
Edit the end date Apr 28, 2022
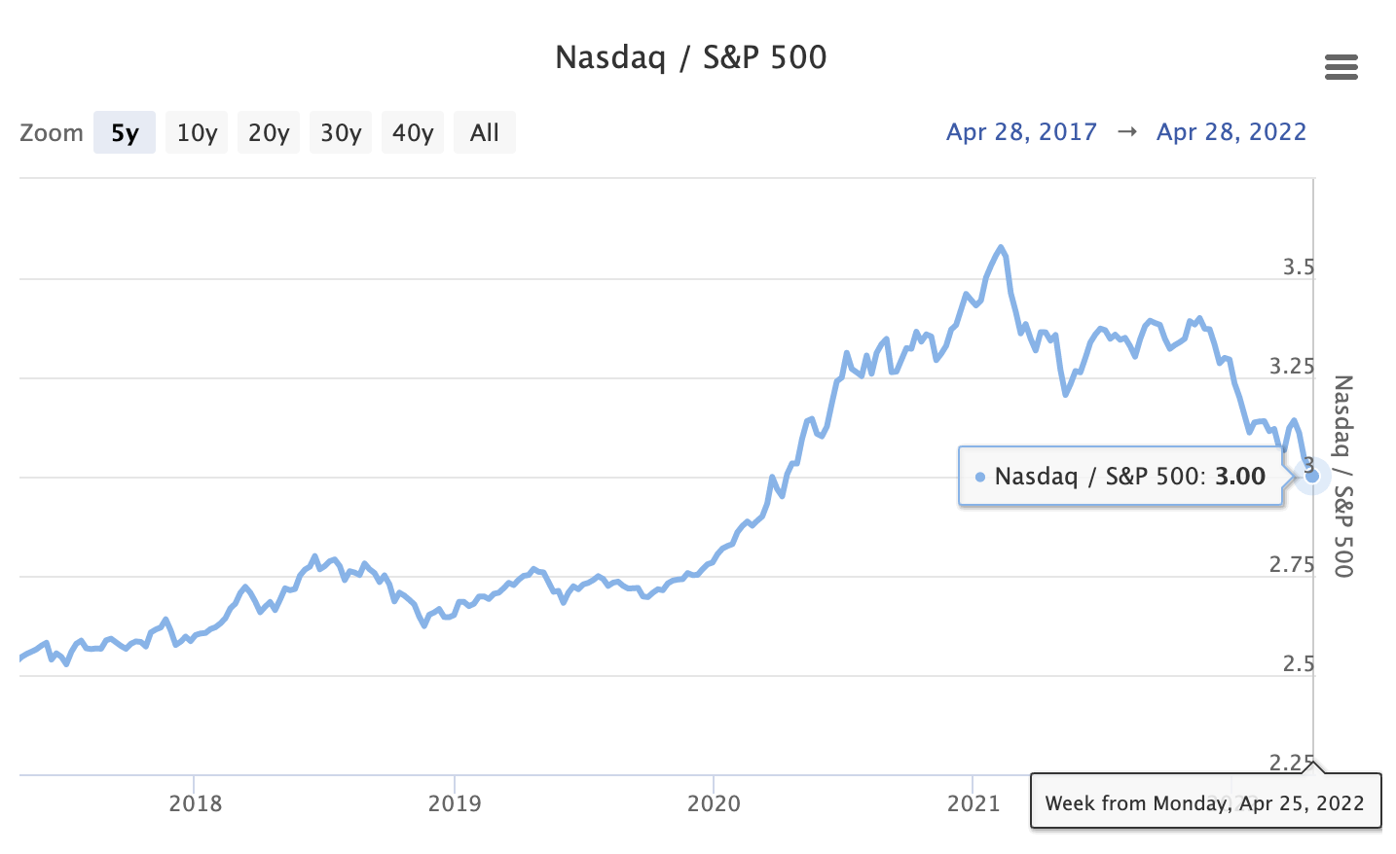(1231, 132)
